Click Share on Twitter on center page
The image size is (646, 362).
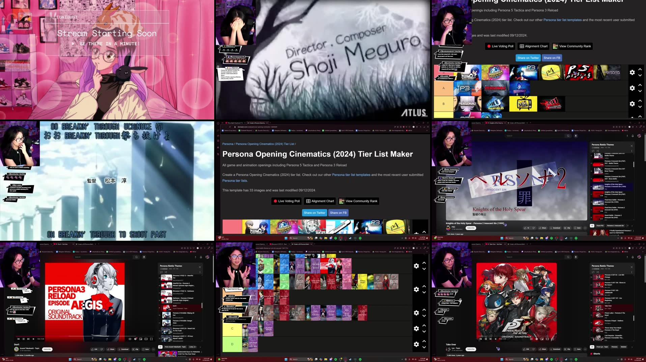click(x=314, y=213)
